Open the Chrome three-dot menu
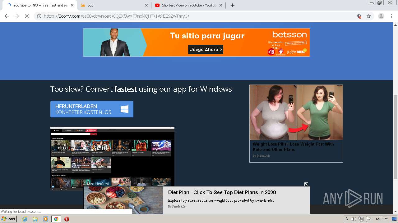This screenshot has width=398, height=223. click(x=391, y=16)
